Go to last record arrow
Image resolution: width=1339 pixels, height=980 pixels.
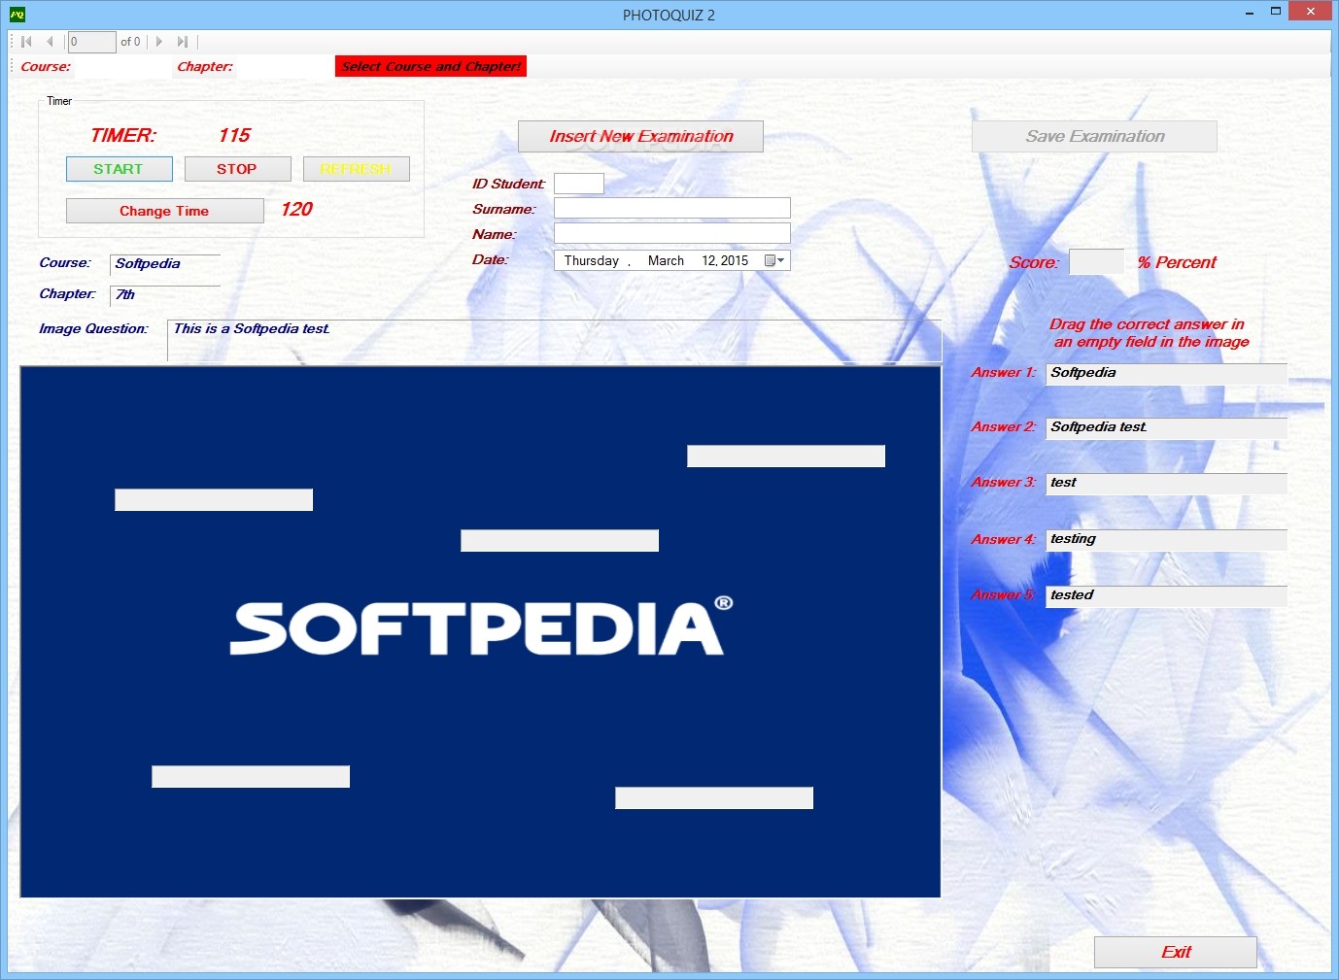click(x=182, y=42)
